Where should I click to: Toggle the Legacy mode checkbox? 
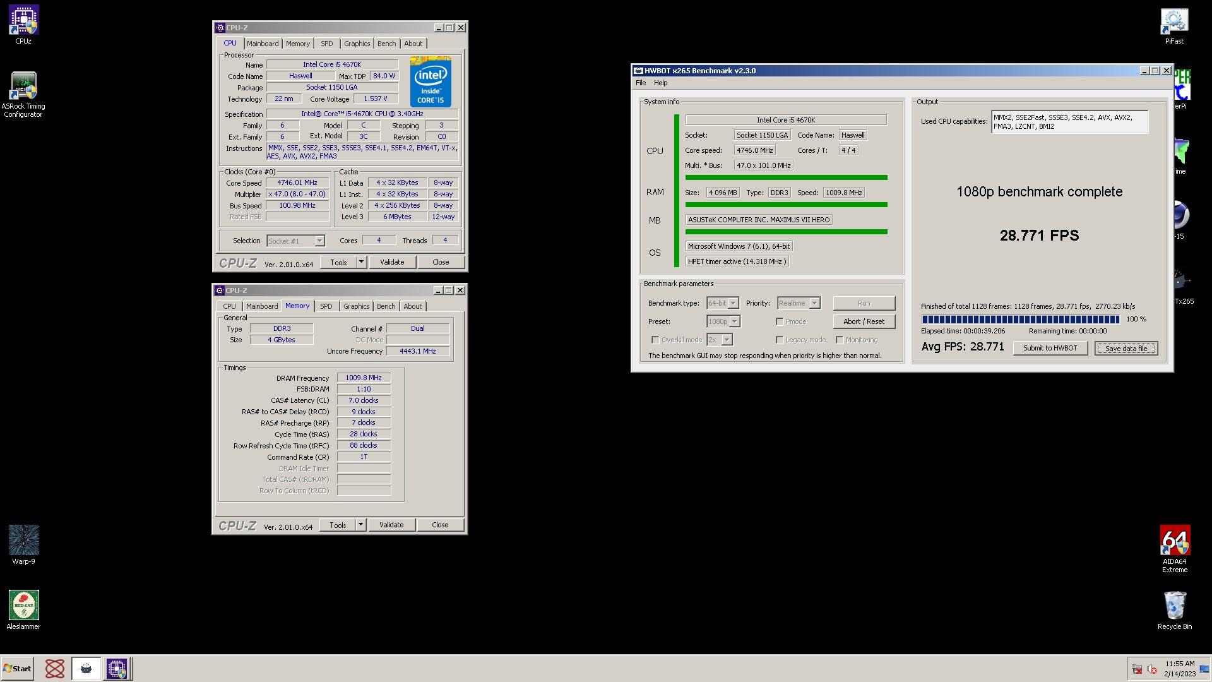780,340
